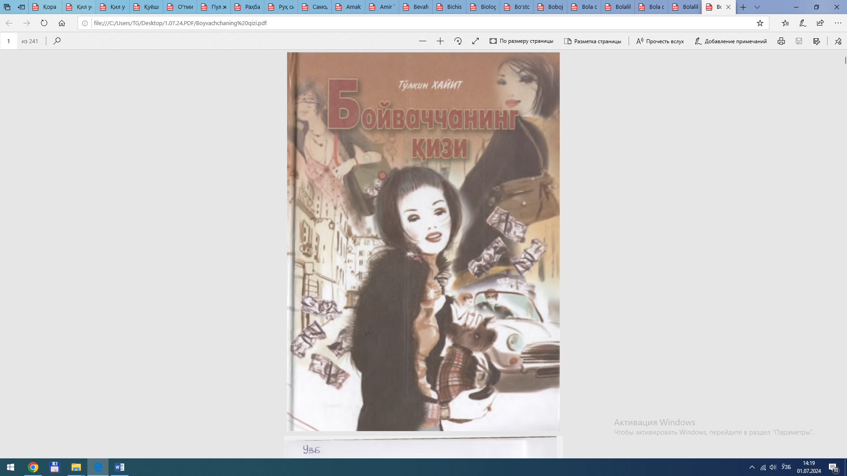
Task: Refresh the current page
Action: 44,23
